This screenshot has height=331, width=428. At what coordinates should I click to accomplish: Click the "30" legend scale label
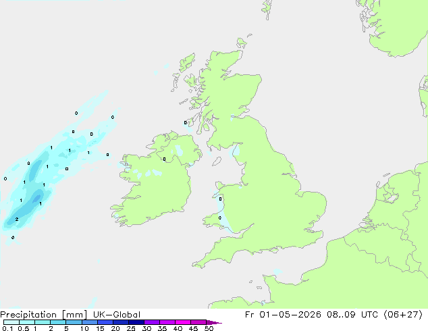(x=146, y=328)
